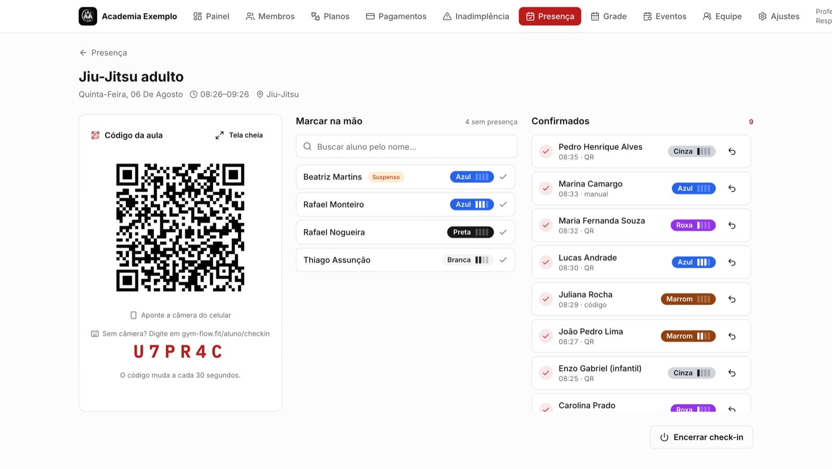Click the Confirmados count 9
Image resolution: width=832 pixels, height=469 pixels.
pyautogui.click(x=751, y=122)
